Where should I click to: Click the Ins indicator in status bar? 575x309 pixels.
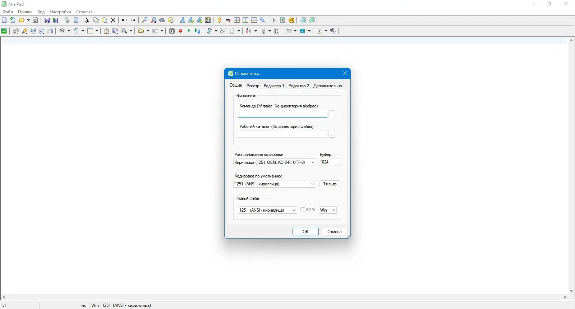(x=83, y=305)
